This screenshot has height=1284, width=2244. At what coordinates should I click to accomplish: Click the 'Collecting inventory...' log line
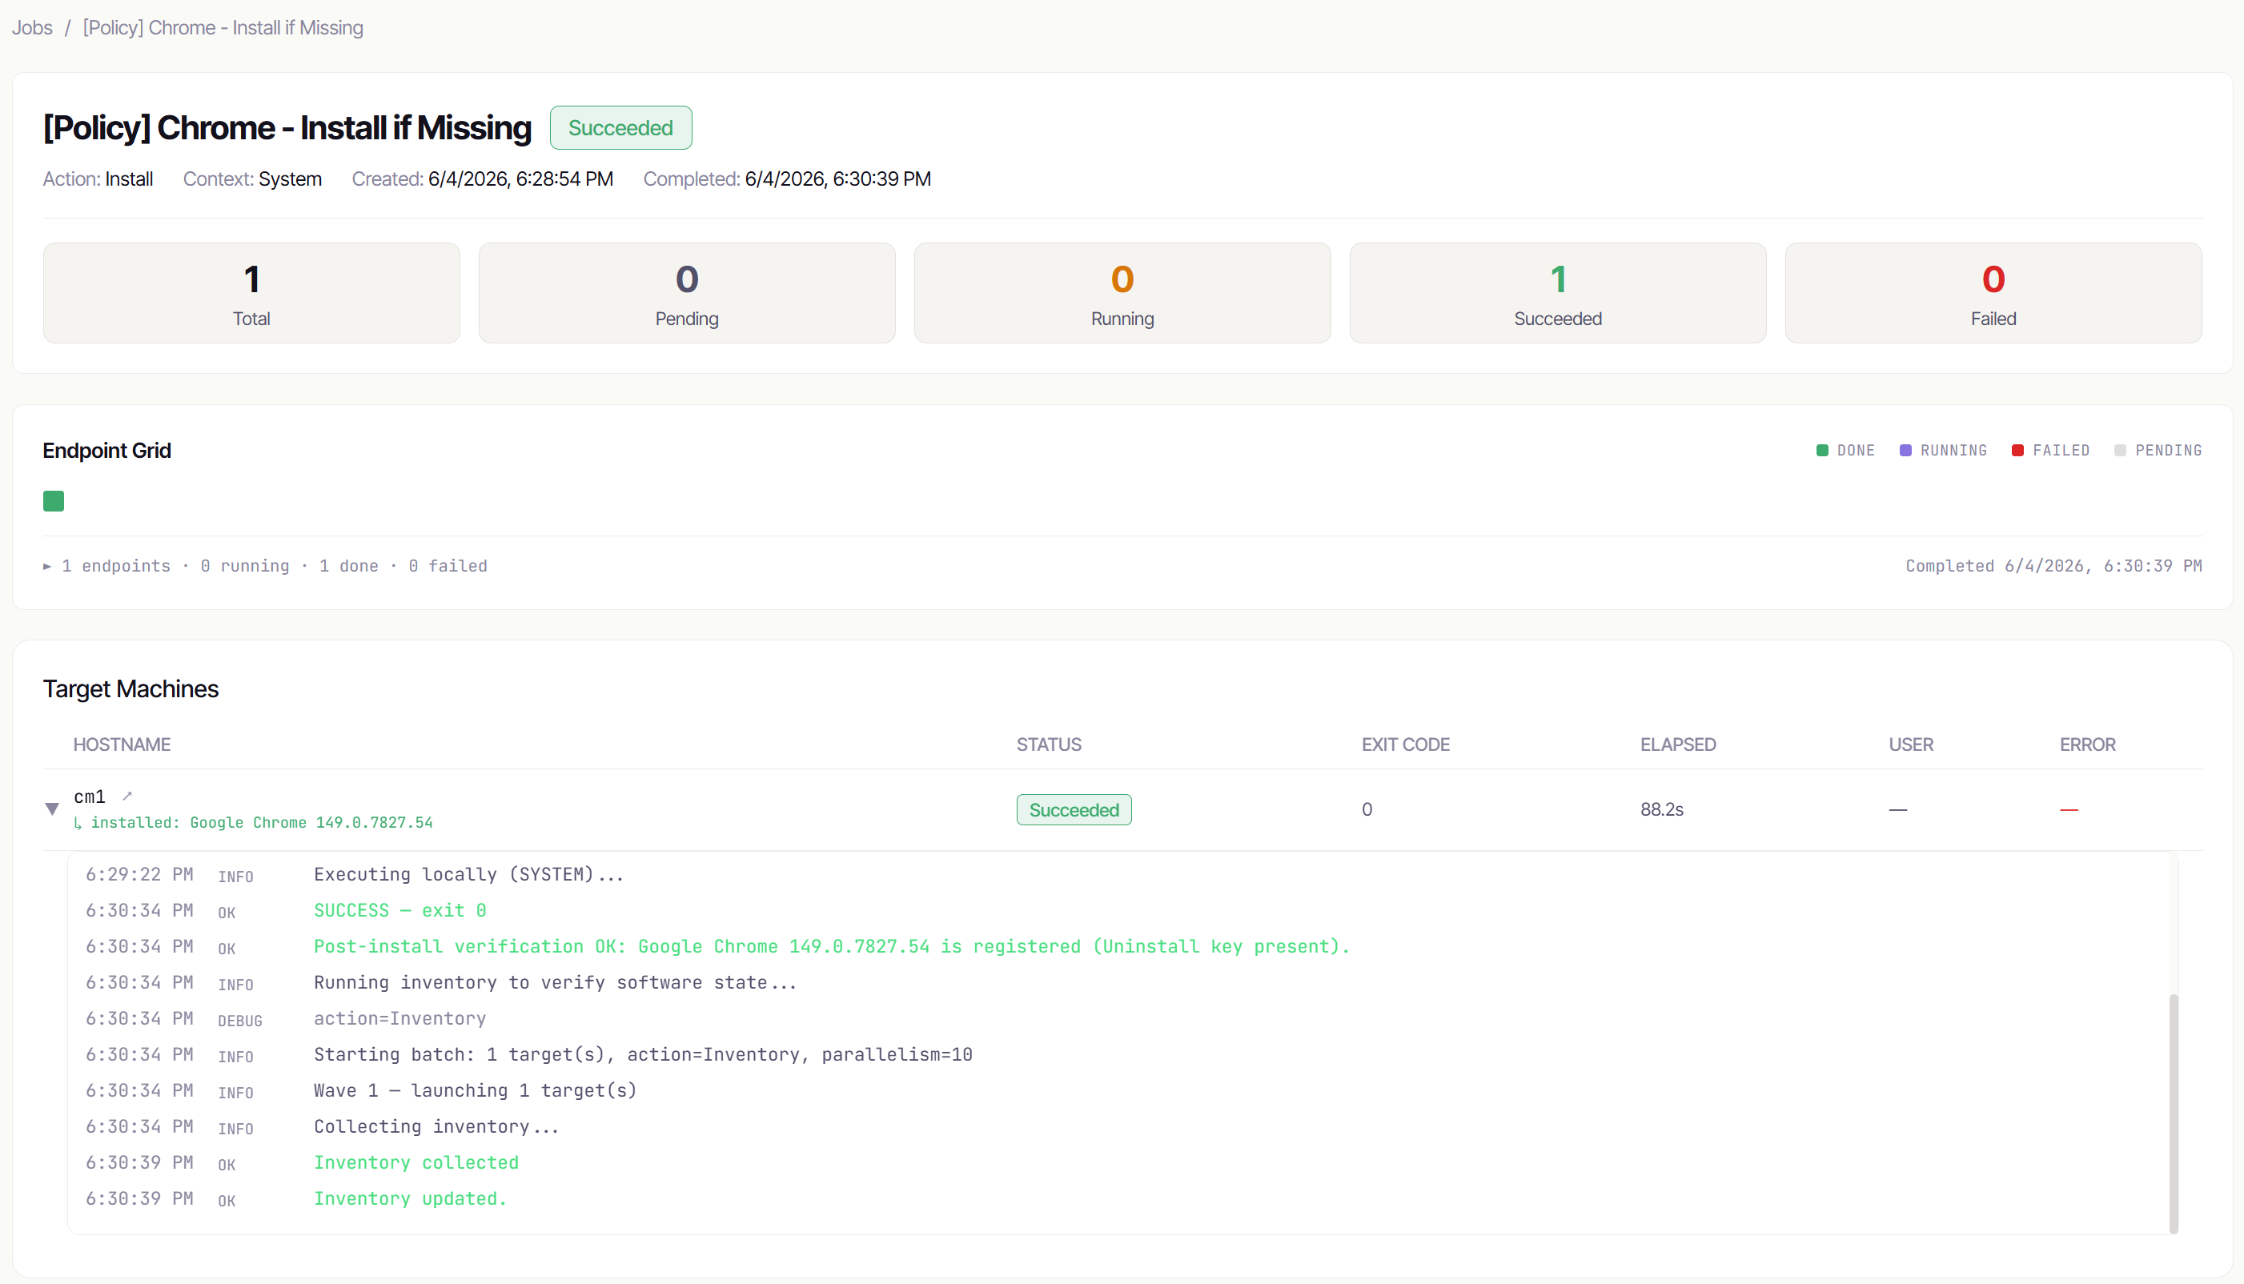pyautogui.click(x=436, y=1126)
